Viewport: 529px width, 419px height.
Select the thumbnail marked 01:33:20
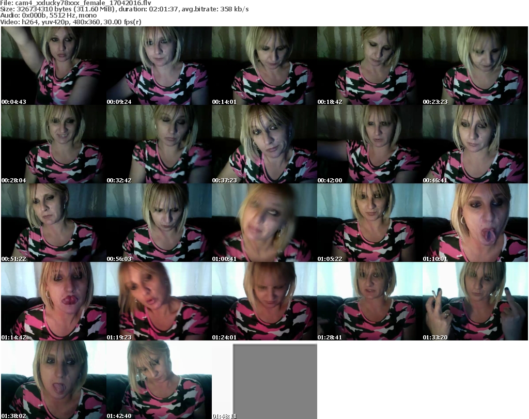coord(475,301)
